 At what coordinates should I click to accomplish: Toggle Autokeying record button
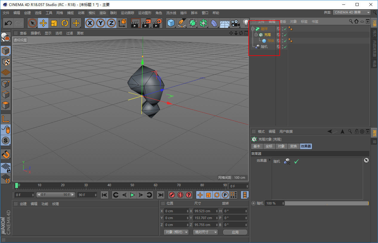[180, 195]
